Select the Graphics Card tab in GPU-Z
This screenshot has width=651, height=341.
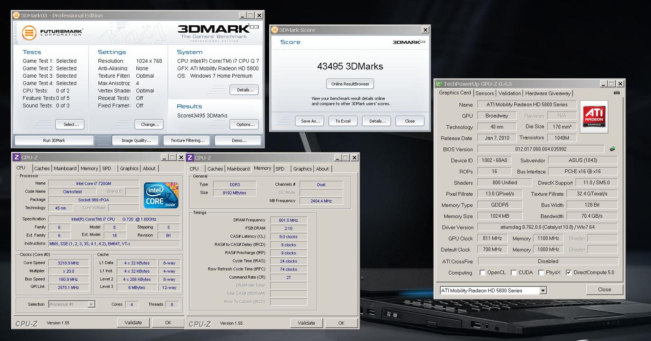(455, 93)
